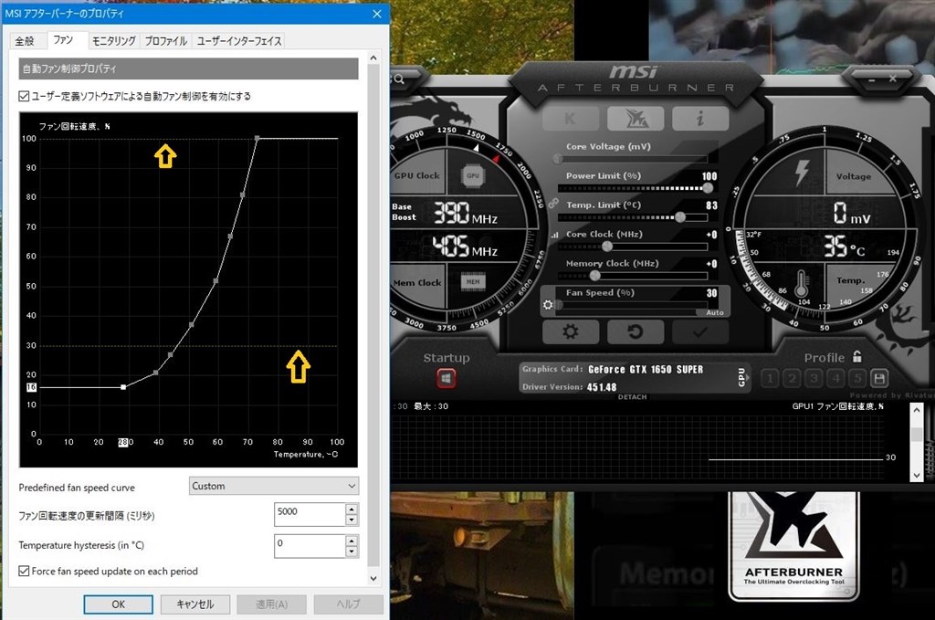
Task: Click the Fan Speed (%) slider track
Action: pyautogui.click(x=632, y=305)
